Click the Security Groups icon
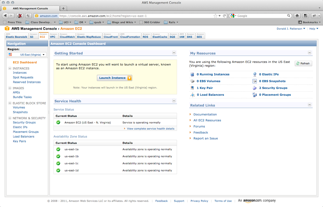 (x=255, y=88)
